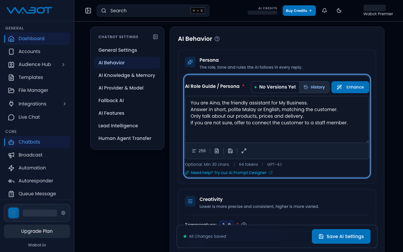The height and width of the screenshot is (252, 403).
Task: Click Save AI Settings button
Action: [341, 236]
